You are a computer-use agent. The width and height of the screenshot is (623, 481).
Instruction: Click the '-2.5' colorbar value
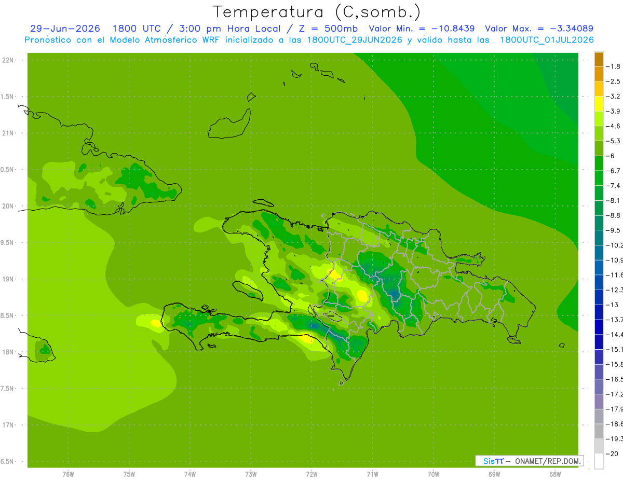pyautogui.click(x=614, y=81)
